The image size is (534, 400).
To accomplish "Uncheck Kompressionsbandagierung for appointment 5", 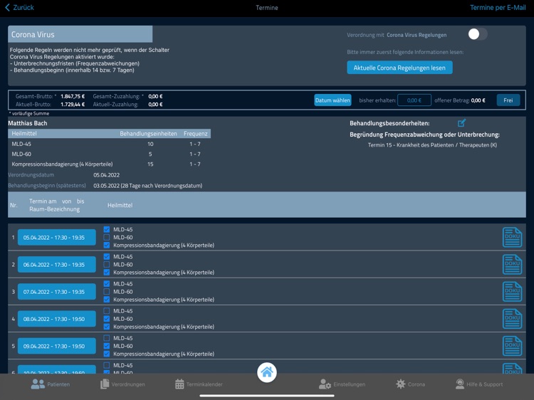I will click(x=107, y=354).
